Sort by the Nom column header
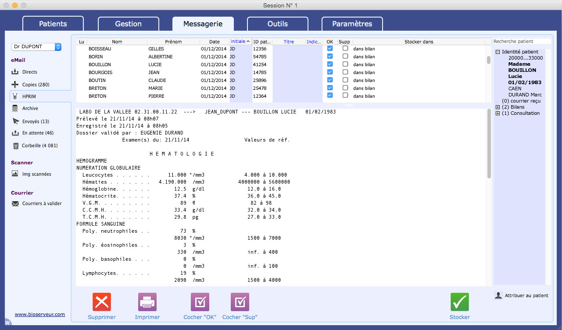 click(117, 42)
